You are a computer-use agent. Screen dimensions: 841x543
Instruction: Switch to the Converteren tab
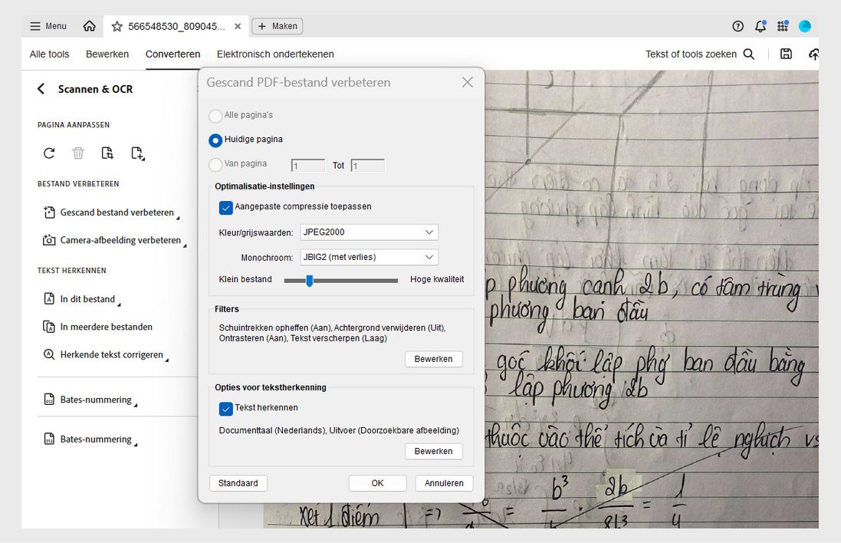pyautogui.click(x=172, y=54)
